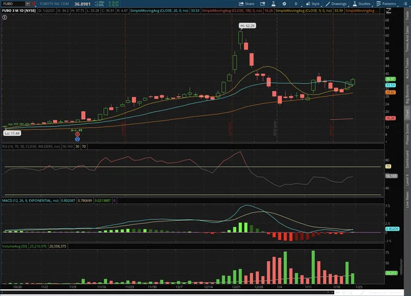The image size is (411, 296).
Task: Open the Share menu
Action: [247, 4]
